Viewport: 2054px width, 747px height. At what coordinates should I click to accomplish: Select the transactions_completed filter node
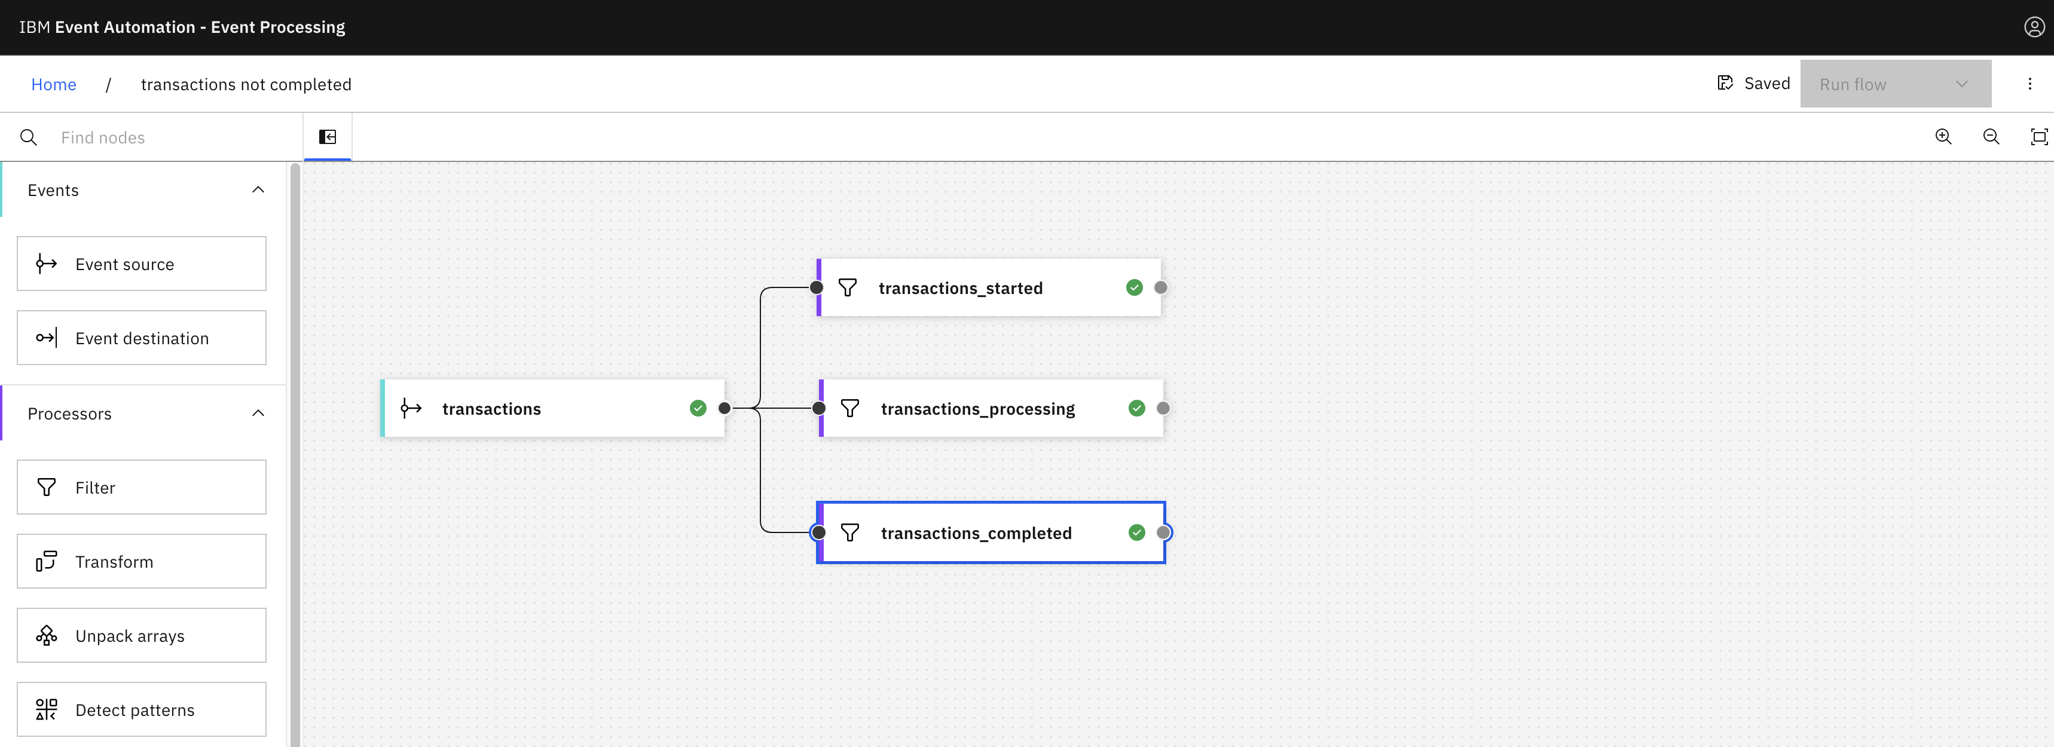tap(991, 532)
